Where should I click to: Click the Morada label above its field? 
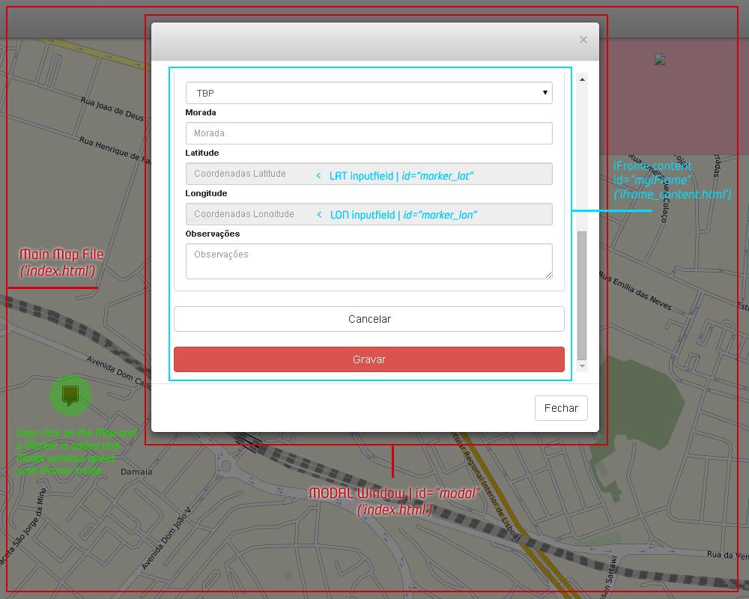click(199, 112)
